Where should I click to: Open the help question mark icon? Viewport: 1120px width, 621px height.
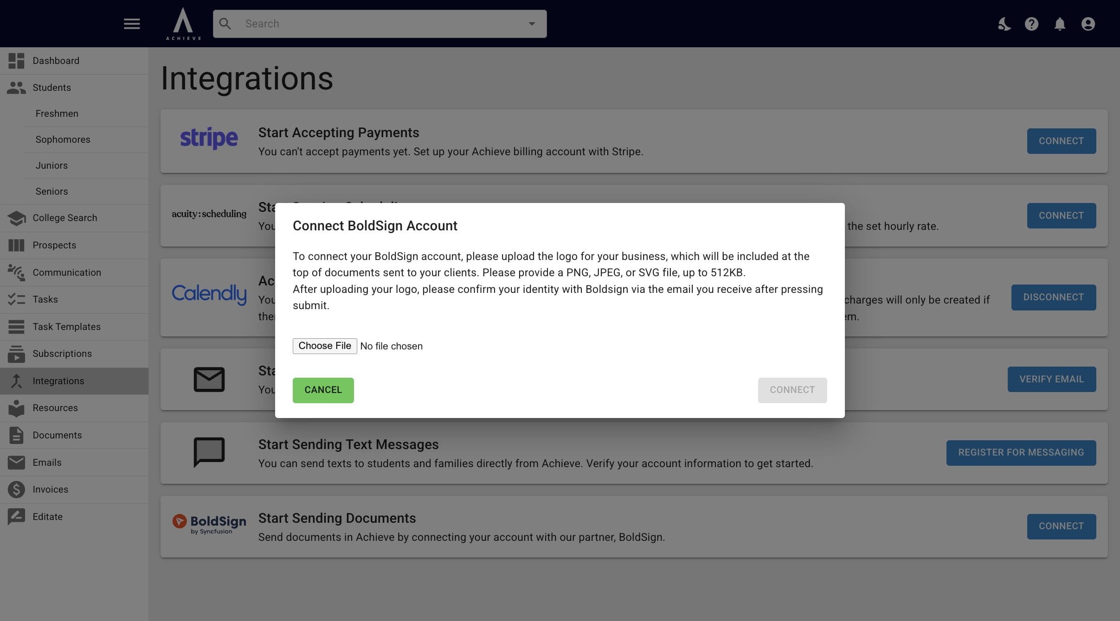[1031, 24]
